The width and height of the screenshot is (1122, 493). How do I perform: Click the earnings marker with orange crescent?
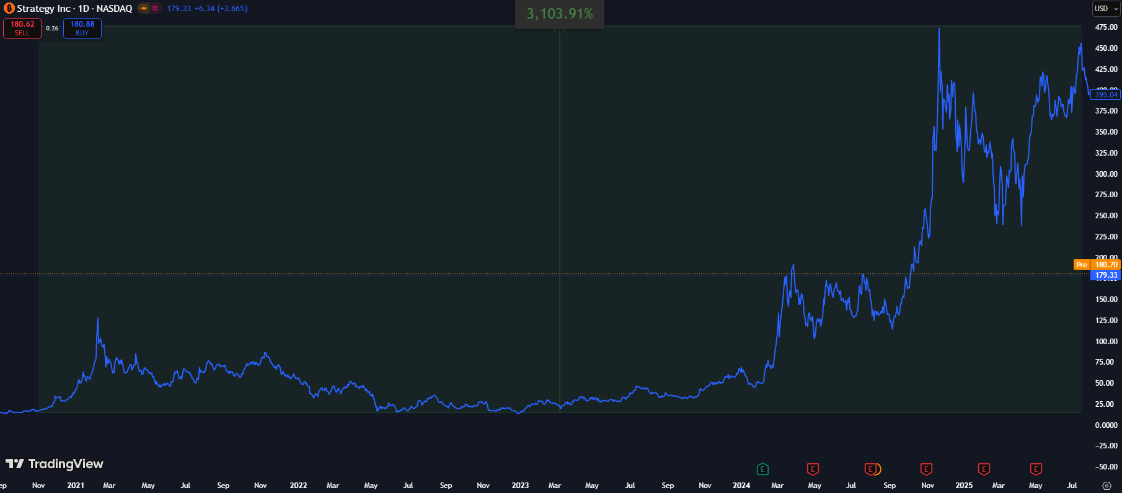click(872, 469)
